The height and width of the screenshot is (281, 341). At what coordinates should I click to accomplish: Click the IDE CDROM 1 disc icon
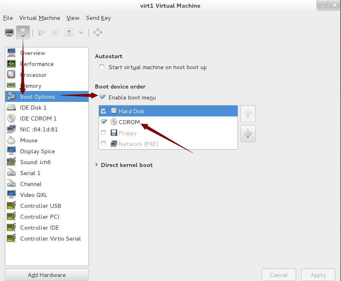pos(11,118)
